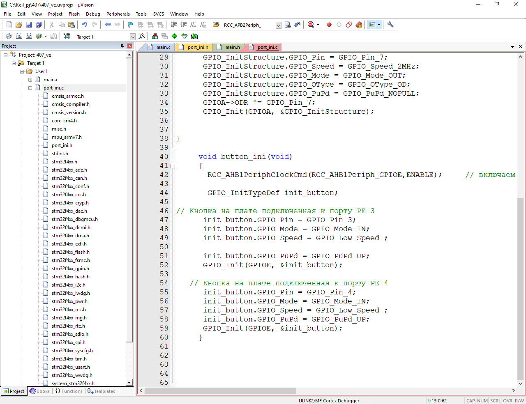Toggle the pin on the Project panel
Image resolution: width=526 pixels, height=404 pixels.
[122, 46]
